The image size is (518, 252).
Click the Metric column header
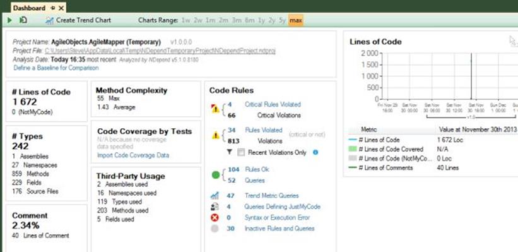[368, 129]
